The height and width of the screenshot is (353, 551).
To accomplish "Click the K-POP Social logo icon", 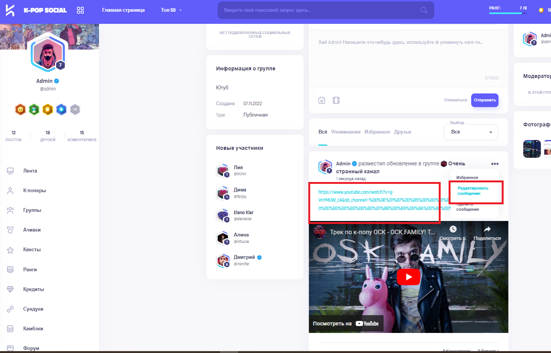I will (x=10, y=10).
